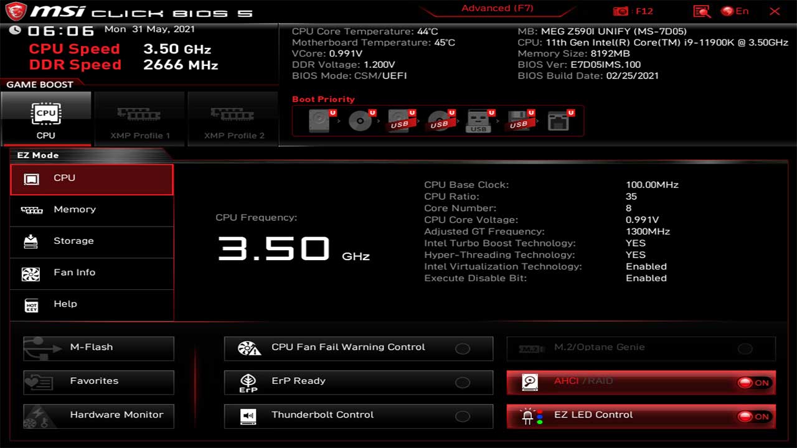Click the Intel Virtualization Technology Enabled value

click(x=646, y=266)
